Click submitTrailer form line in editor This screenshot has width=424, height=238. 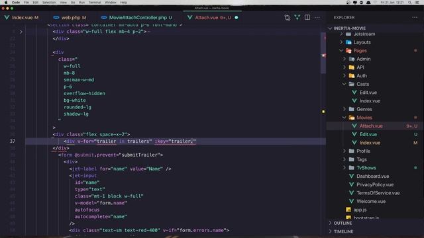111,155
